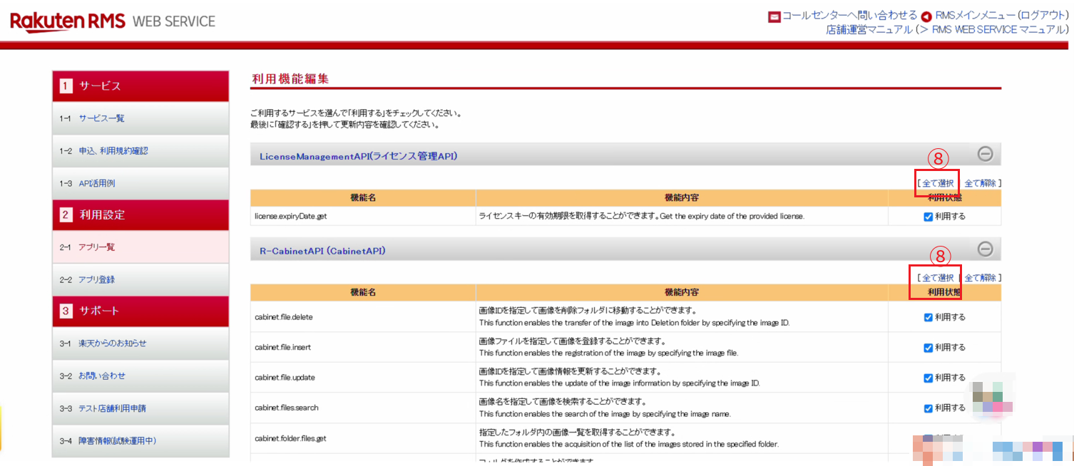The height and width of the screenshot is (466, 1074).
Task: Click the 機能名 header in R-CabinetAPI table
Action: pos(363,292)
